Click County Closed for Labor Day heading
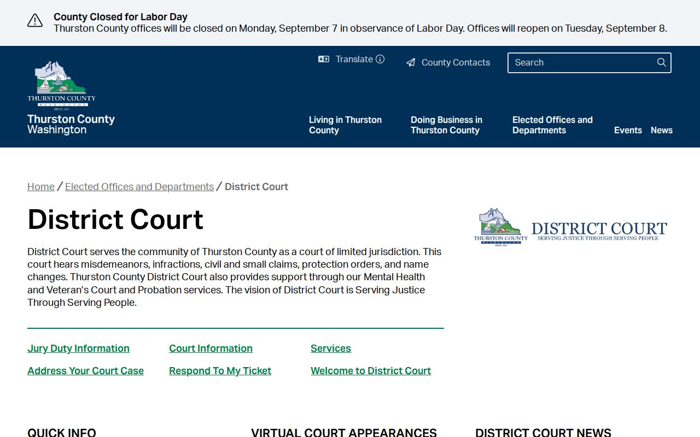Viewport: 700px width, 437px height. (120, 17)
